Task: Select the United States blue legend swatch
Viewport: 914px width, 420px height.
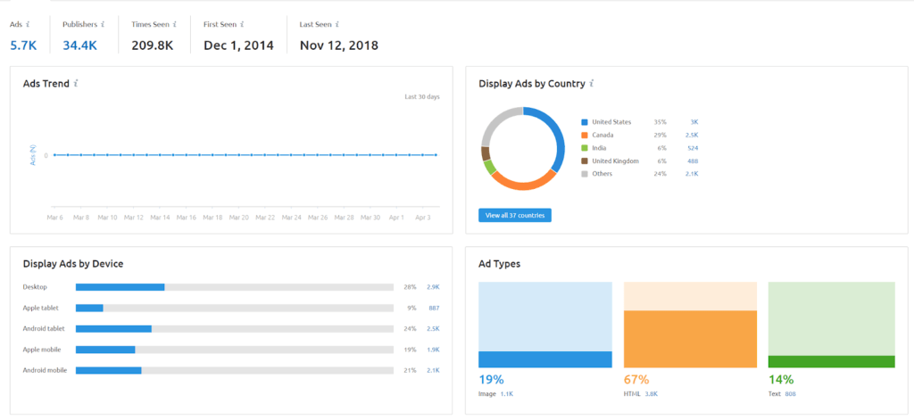Action: tap(585, 122)
